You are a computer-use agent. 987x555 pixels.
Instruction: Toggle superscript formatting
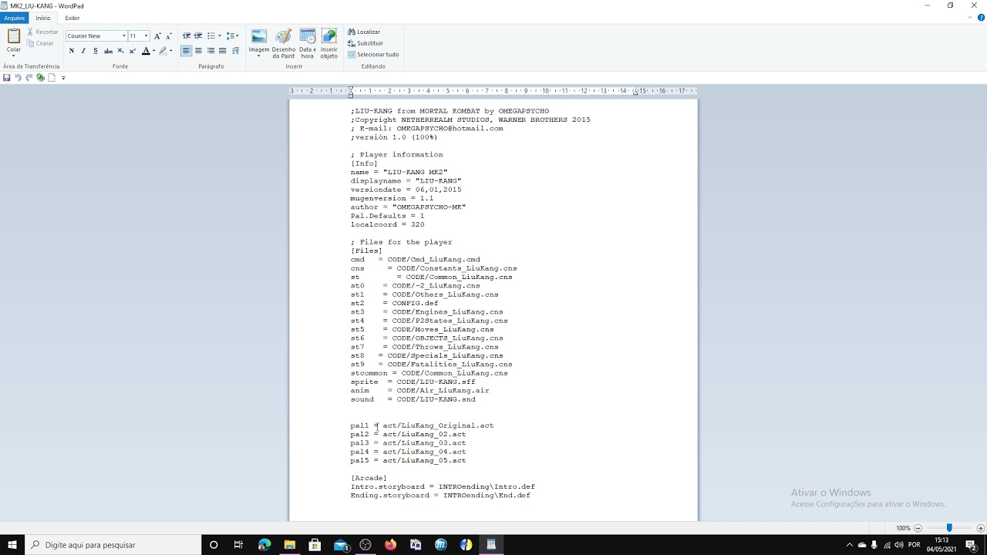click(132, 51)
